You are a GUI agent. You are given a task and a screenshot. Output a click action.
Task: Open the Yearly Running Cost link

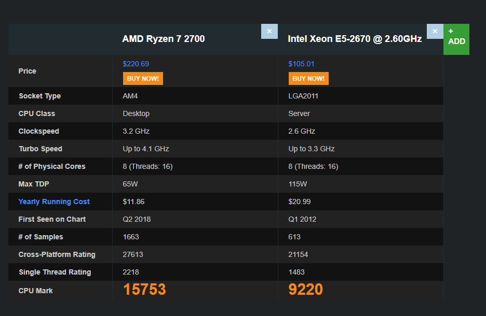coord(54,202)
